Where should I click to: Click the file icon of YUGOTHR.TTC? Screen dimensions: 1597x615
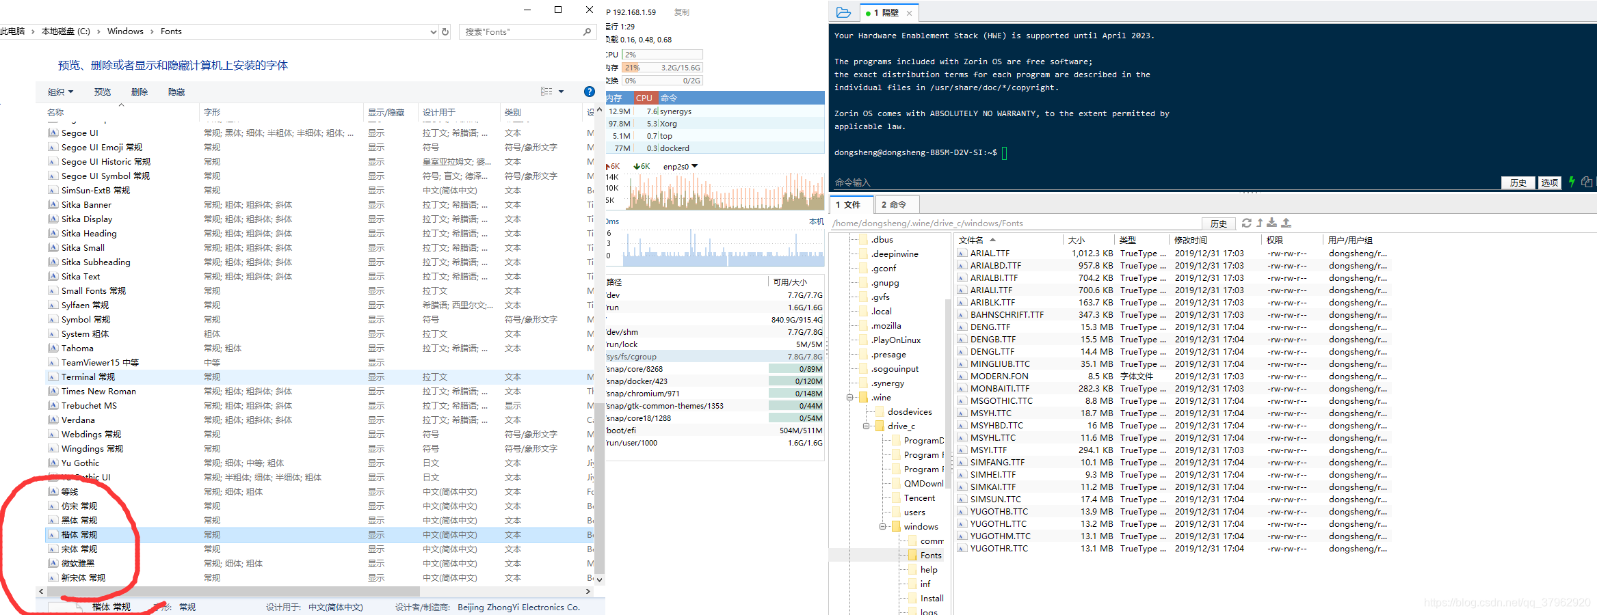[962, 548]
